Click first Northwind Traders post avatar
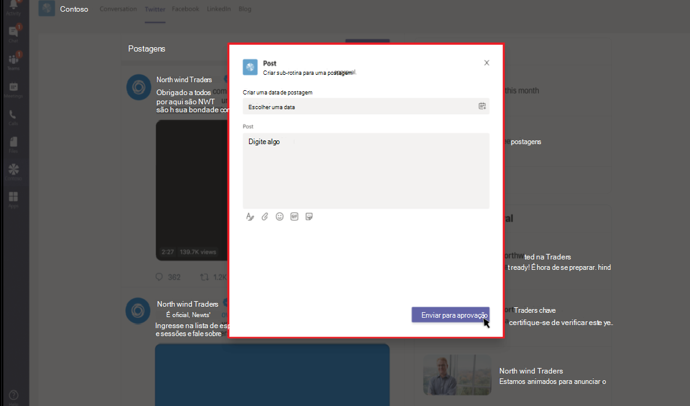The width and height of the screenshot is (690, 406). pos(139,87)
